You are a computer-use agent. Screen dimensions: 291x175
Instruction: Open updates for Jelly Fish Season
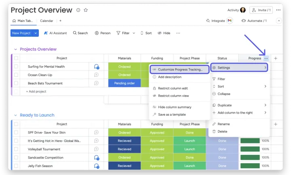pyautogui.click(x=97, y=166)
